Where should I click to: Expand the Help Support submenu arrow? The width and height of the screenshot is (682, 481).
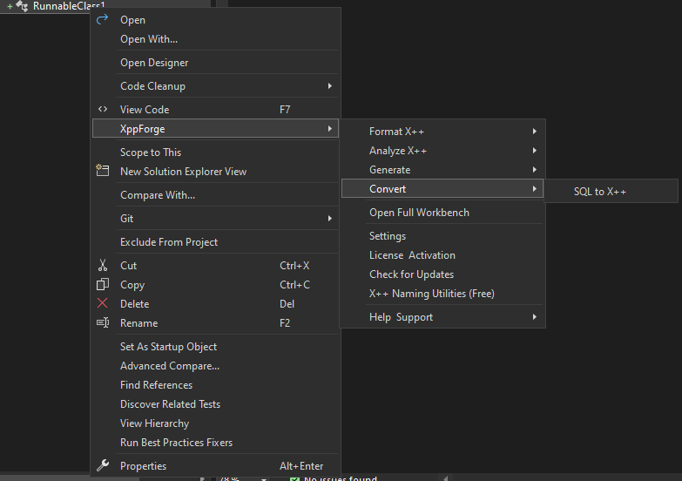coord(534,317)
